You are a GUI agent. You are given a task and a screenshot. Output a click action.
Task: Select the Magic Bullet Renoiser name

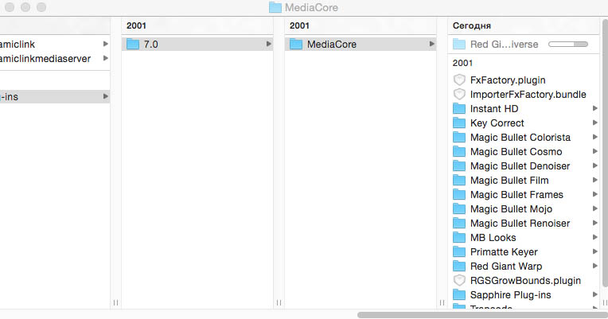(520, 224)
